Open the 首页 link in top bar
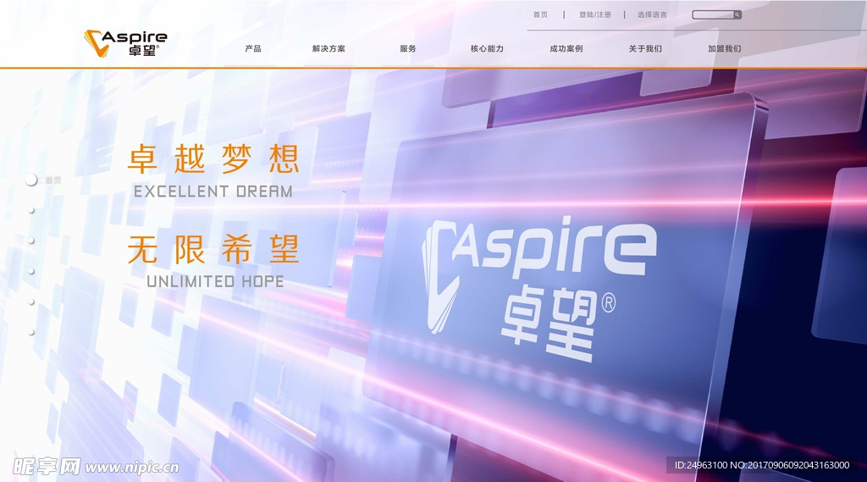This screenshot has width=867, height=482. pyautogui.click(x=540, y=15)
